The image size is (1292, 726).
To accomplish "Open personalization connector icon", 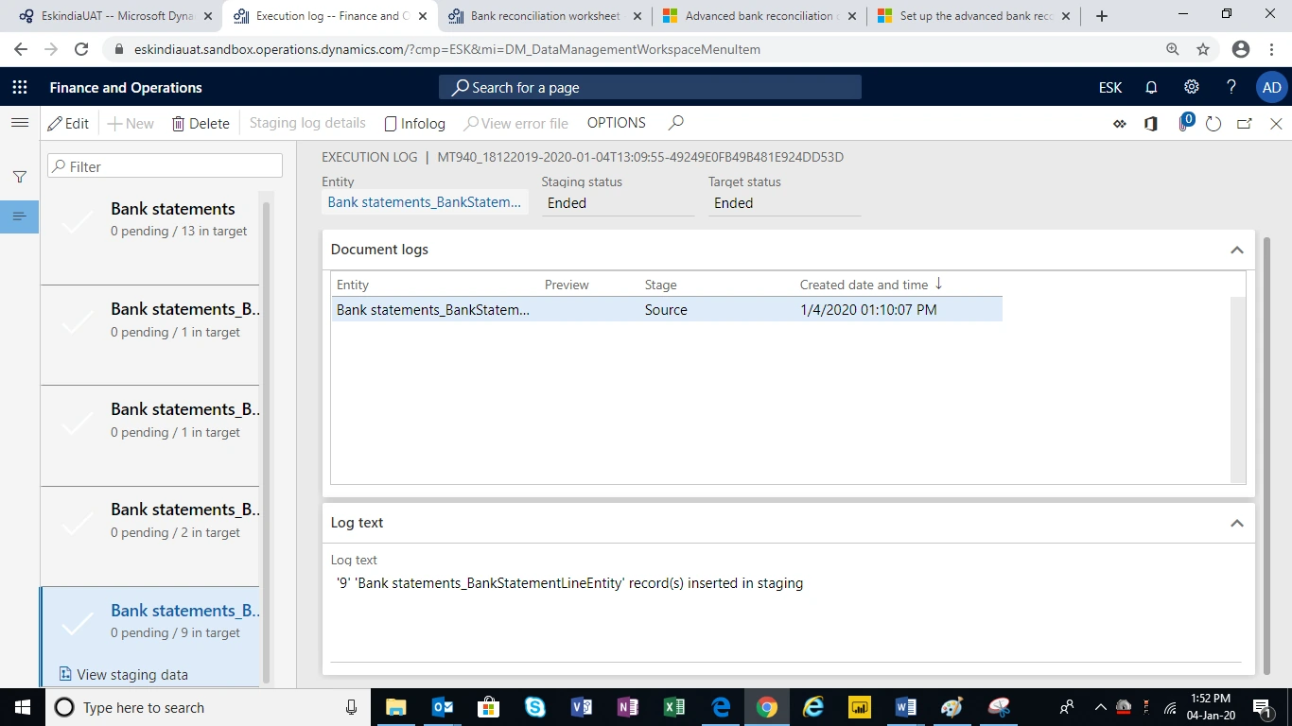I will [1120, 123].
